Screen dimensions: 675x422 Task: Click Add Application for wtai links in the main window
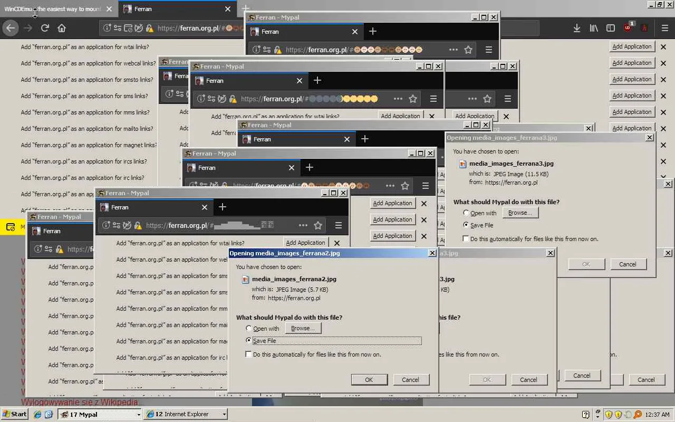632,46
